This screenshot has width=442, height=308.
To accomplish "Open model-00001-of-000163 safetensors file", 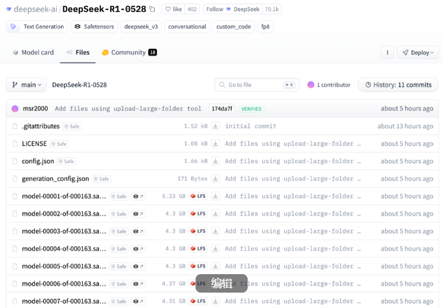I will point(64,196).
